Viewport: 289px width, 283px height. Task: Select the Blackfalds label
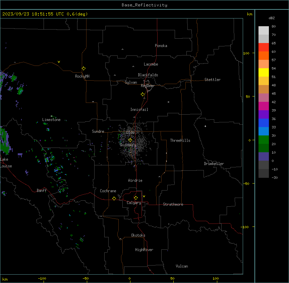tap(148, 75)
